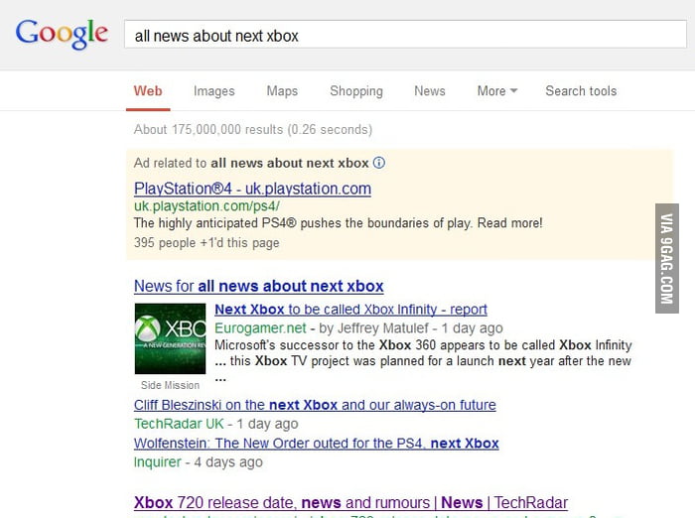Open Cliff Bleszinski next Xbox article

tap(315, 405)
